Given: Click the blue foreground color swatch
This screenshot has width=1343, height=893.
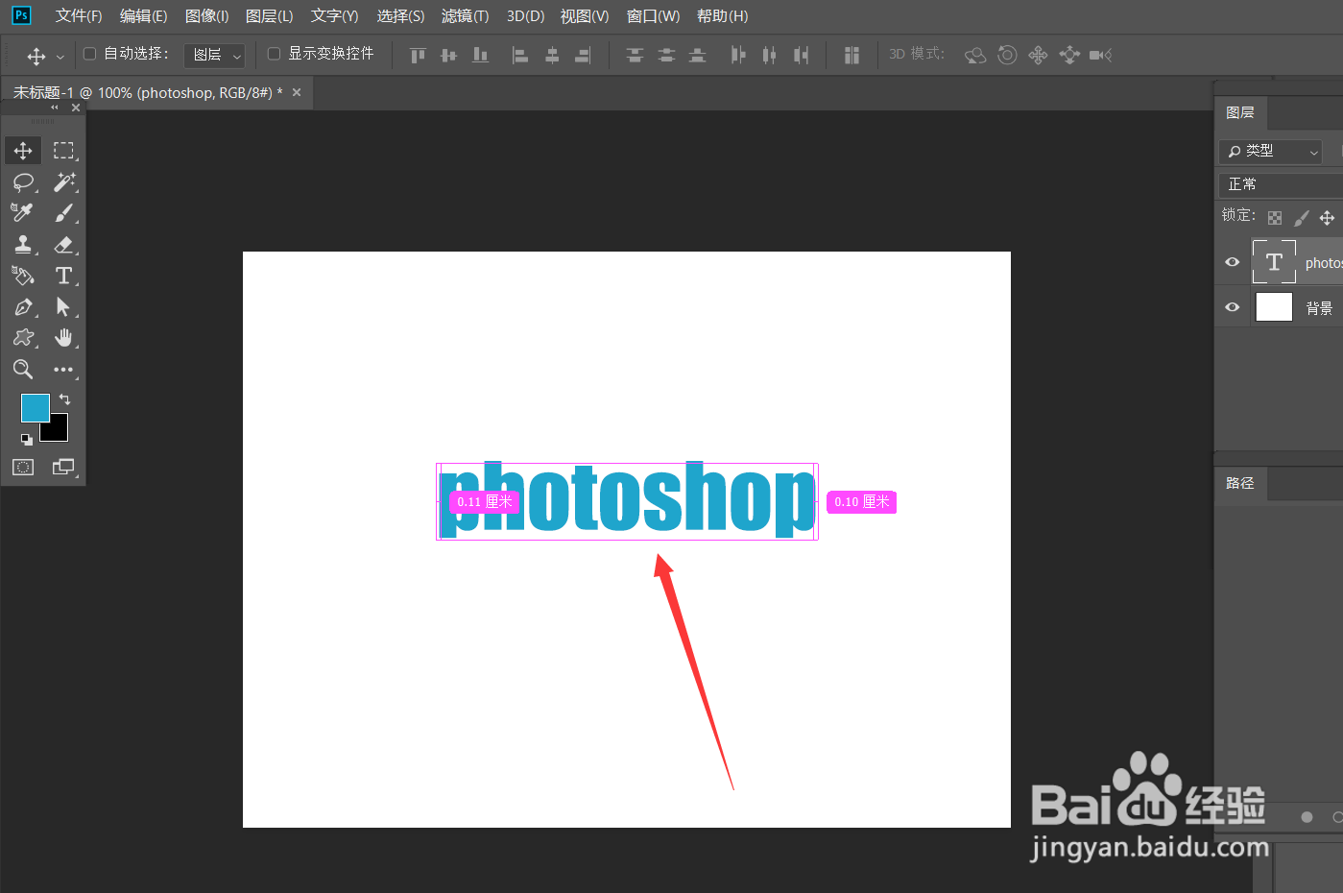Looking at the screenshot, I should (36, 408).
